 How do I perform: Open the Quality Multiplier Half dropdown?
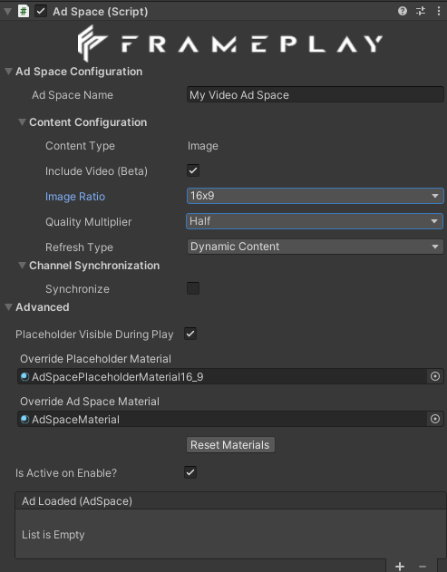(315, 221)
